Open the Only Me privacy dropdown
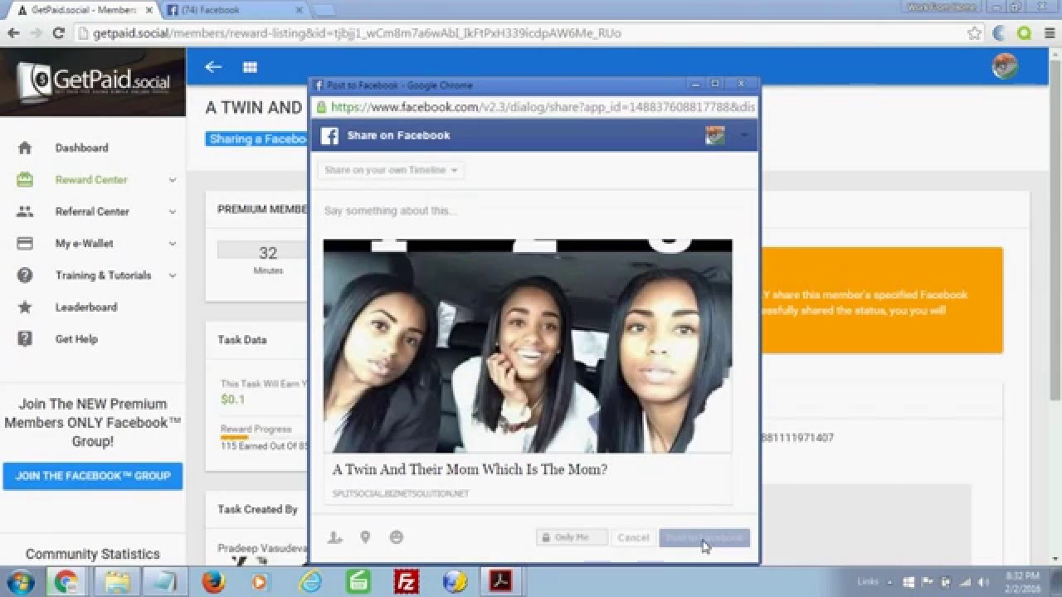1062x597 pixels. [572, 537]
